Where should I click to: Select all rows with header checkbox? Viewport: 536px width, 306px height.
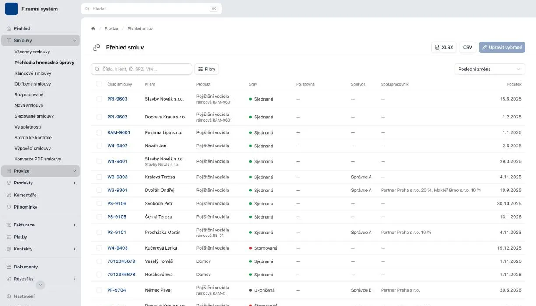tap(99, 84)
